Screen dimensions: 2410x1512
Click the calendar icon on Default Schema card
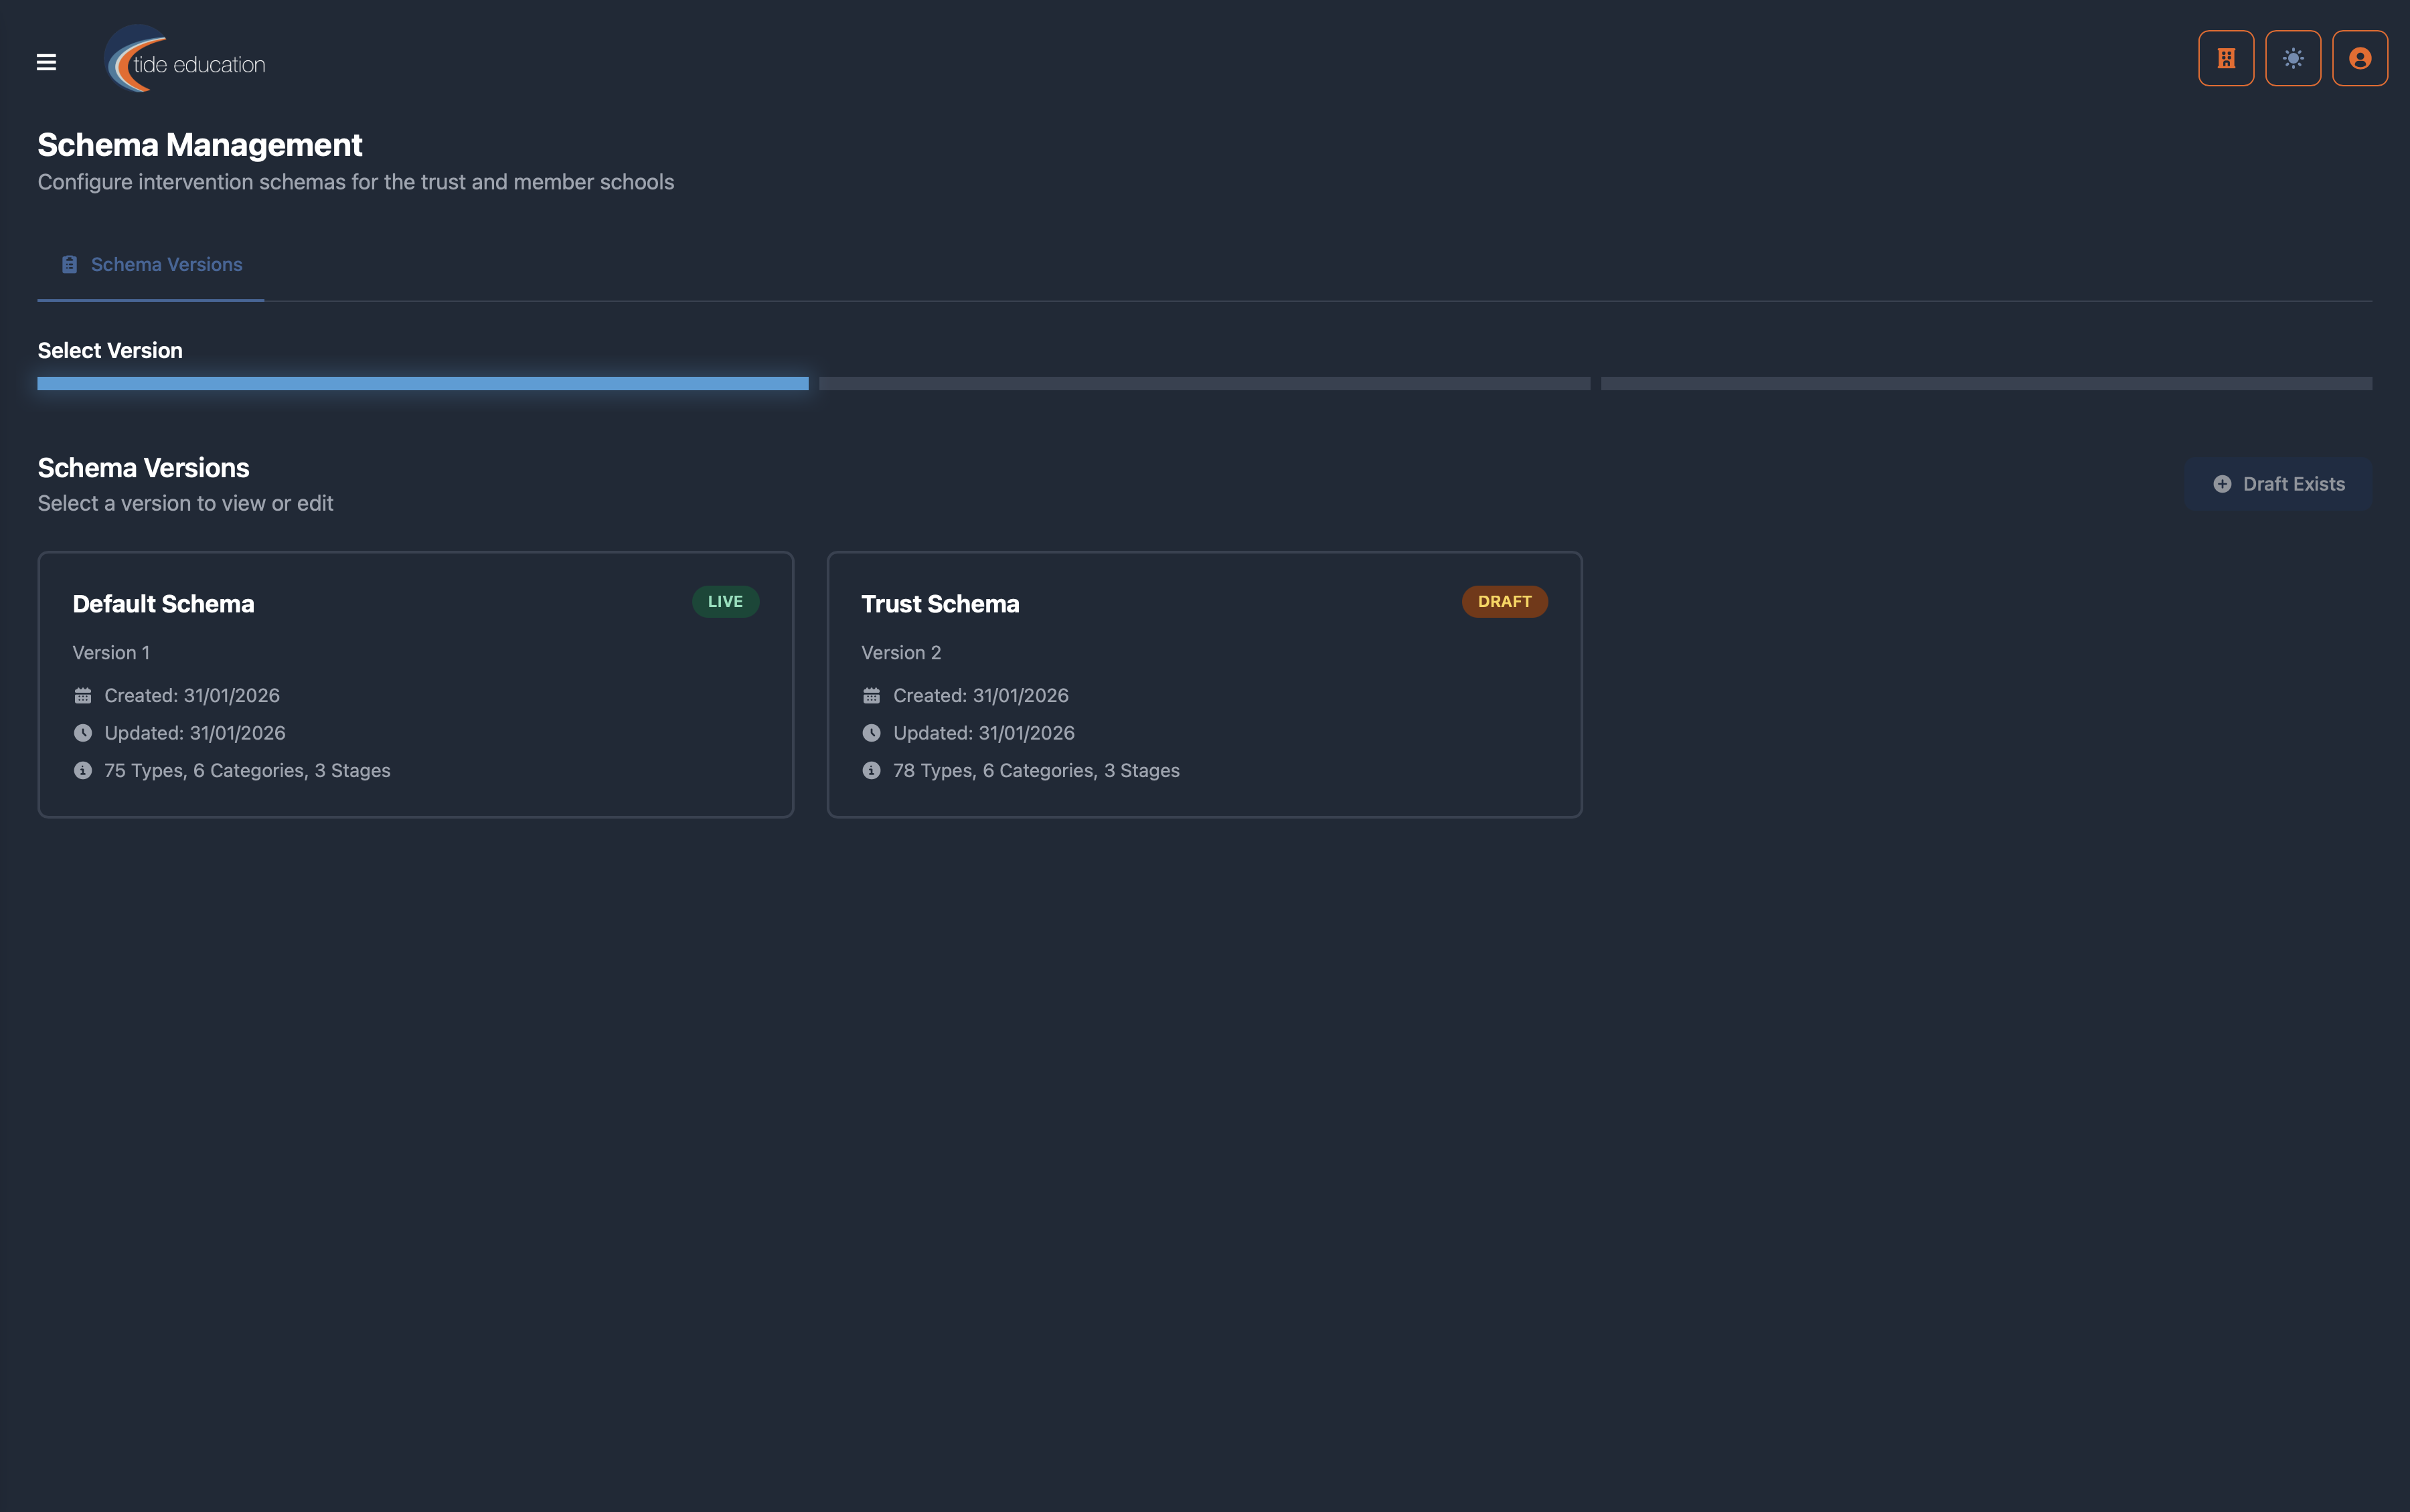[84, 694]
